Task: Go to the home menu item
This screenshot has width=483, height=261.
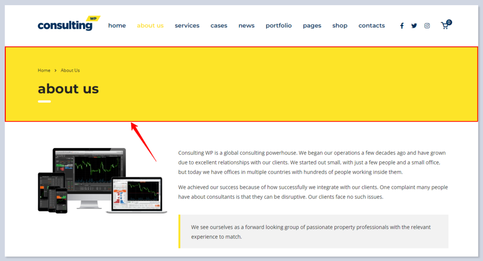Action: [x=117, y=26]
